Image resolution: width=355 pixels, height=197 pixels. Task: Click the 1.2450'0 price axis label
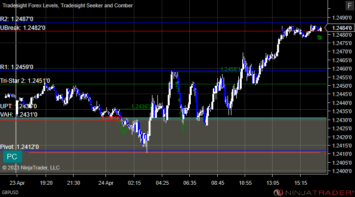click(x=342, y=86)
